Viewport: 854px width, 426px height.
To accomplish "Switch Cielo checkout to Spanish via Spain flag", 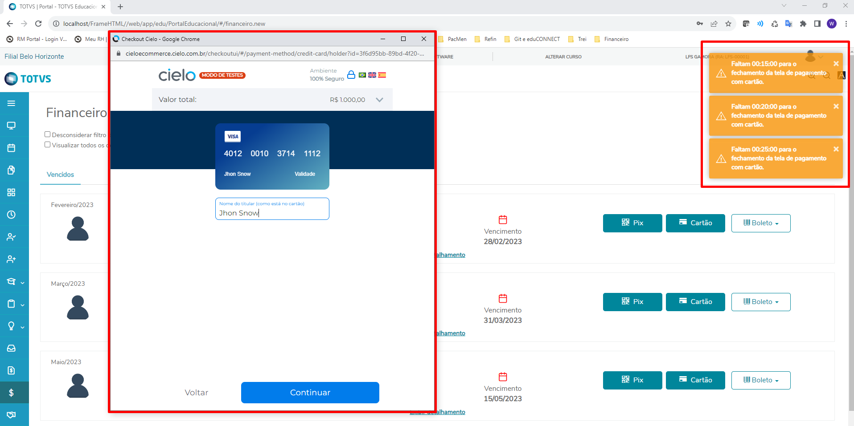I will (x=382, y=75).
